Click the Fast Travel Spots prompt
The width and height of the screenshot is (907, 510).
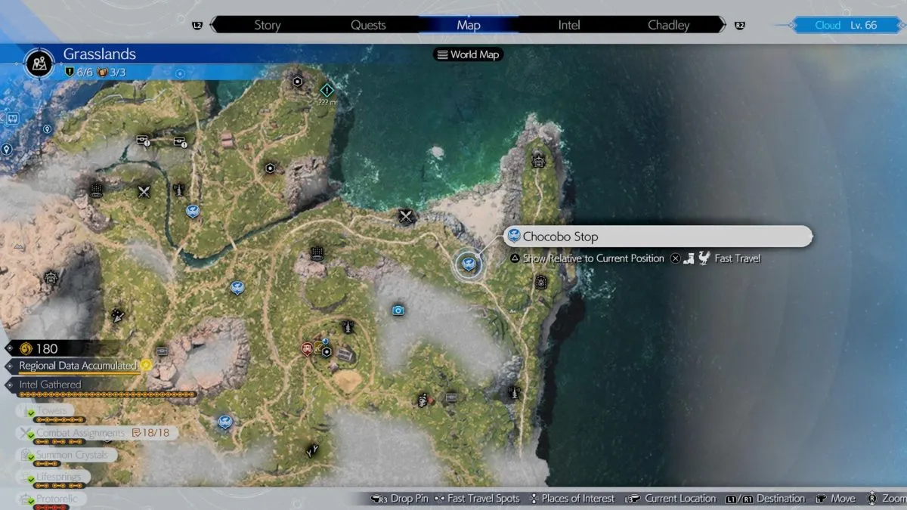477,499
